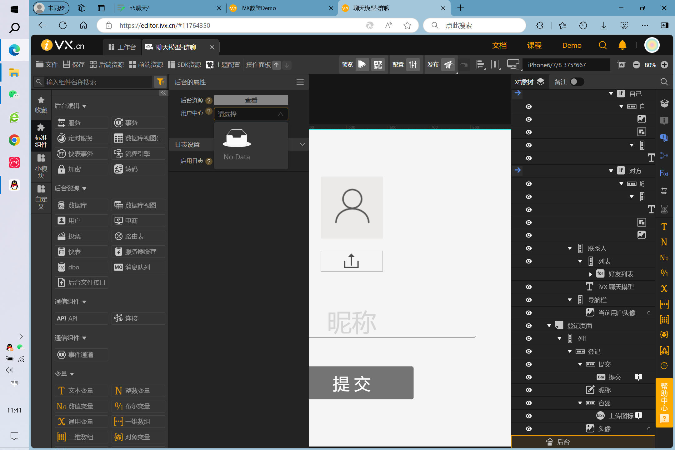This screenshot has height=450, width=675.
Task: Open the 用户中心 请选择 dropdown
Action: [251, 114]
